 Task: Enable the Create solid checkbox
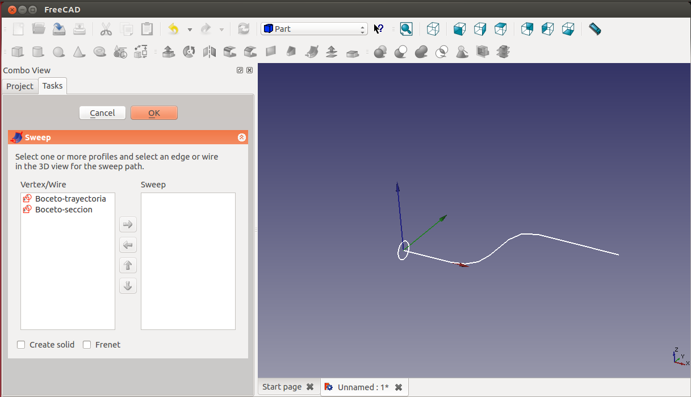coord(22,345)
